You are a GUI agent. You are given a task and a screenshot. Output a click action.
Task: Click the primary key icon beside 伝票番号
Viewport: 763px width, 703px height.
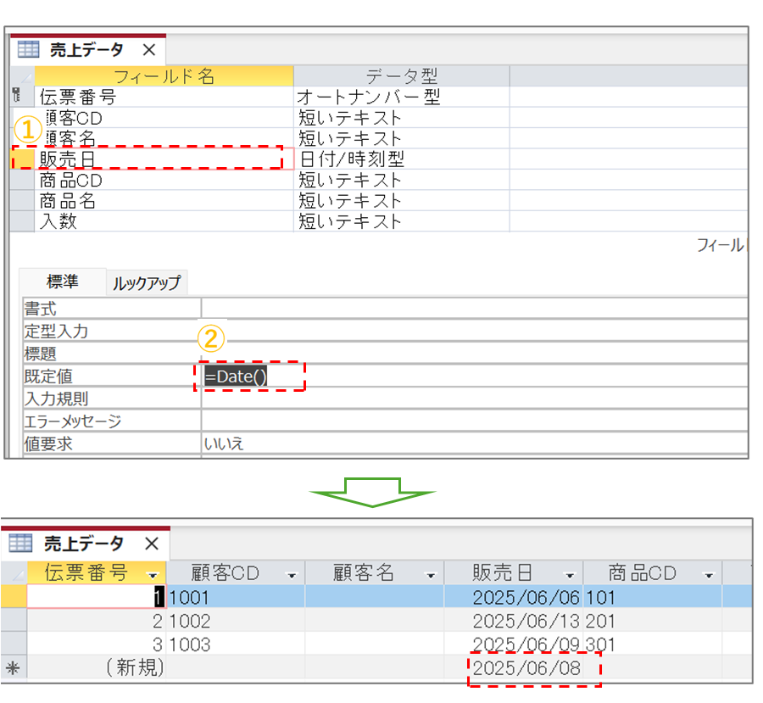(x=17, y=97)
